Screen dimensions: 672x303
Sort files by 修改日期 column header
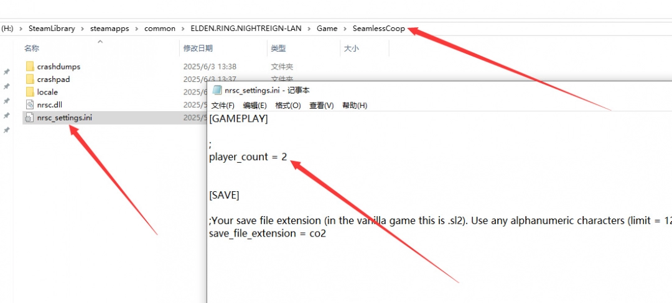198,48
